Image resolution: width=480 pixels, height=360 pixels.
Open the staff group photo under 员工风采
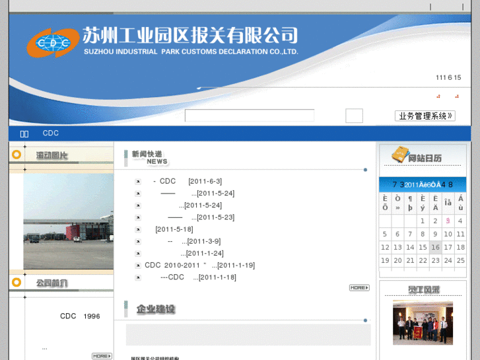pyautogui.click(x=423, y=322)
